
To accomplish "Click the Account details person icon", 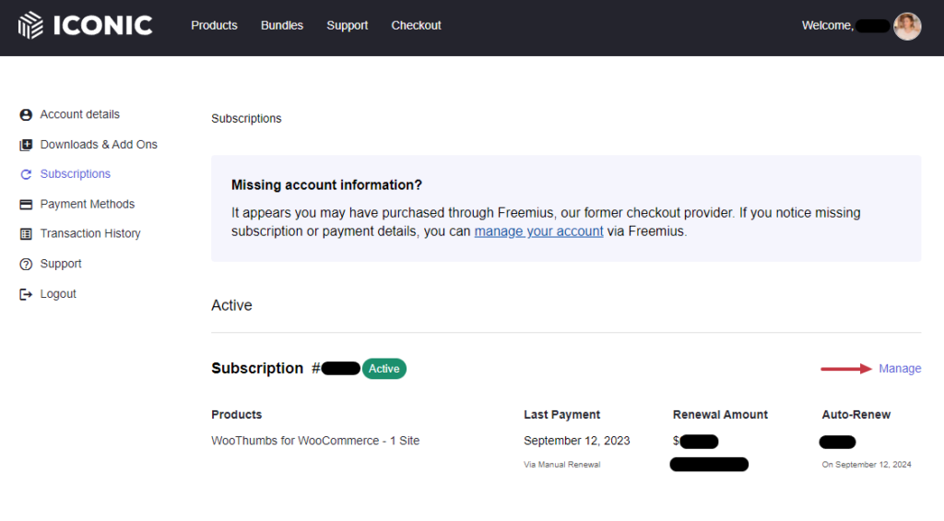I will click(26, 114).
